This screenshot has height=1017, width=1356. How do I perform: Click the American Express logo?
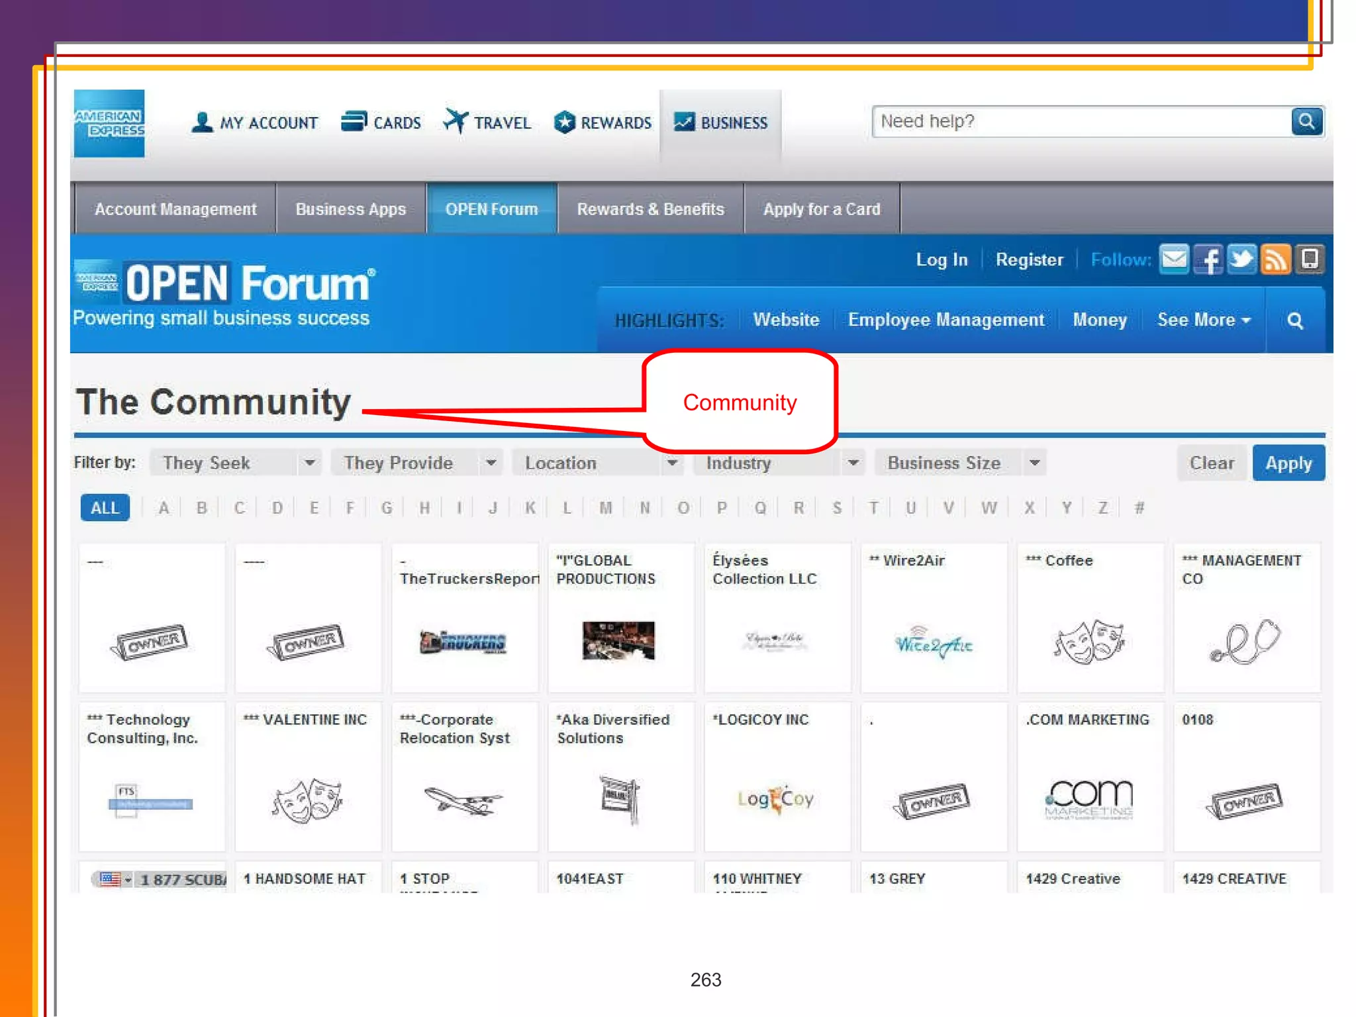coord(109,123)
